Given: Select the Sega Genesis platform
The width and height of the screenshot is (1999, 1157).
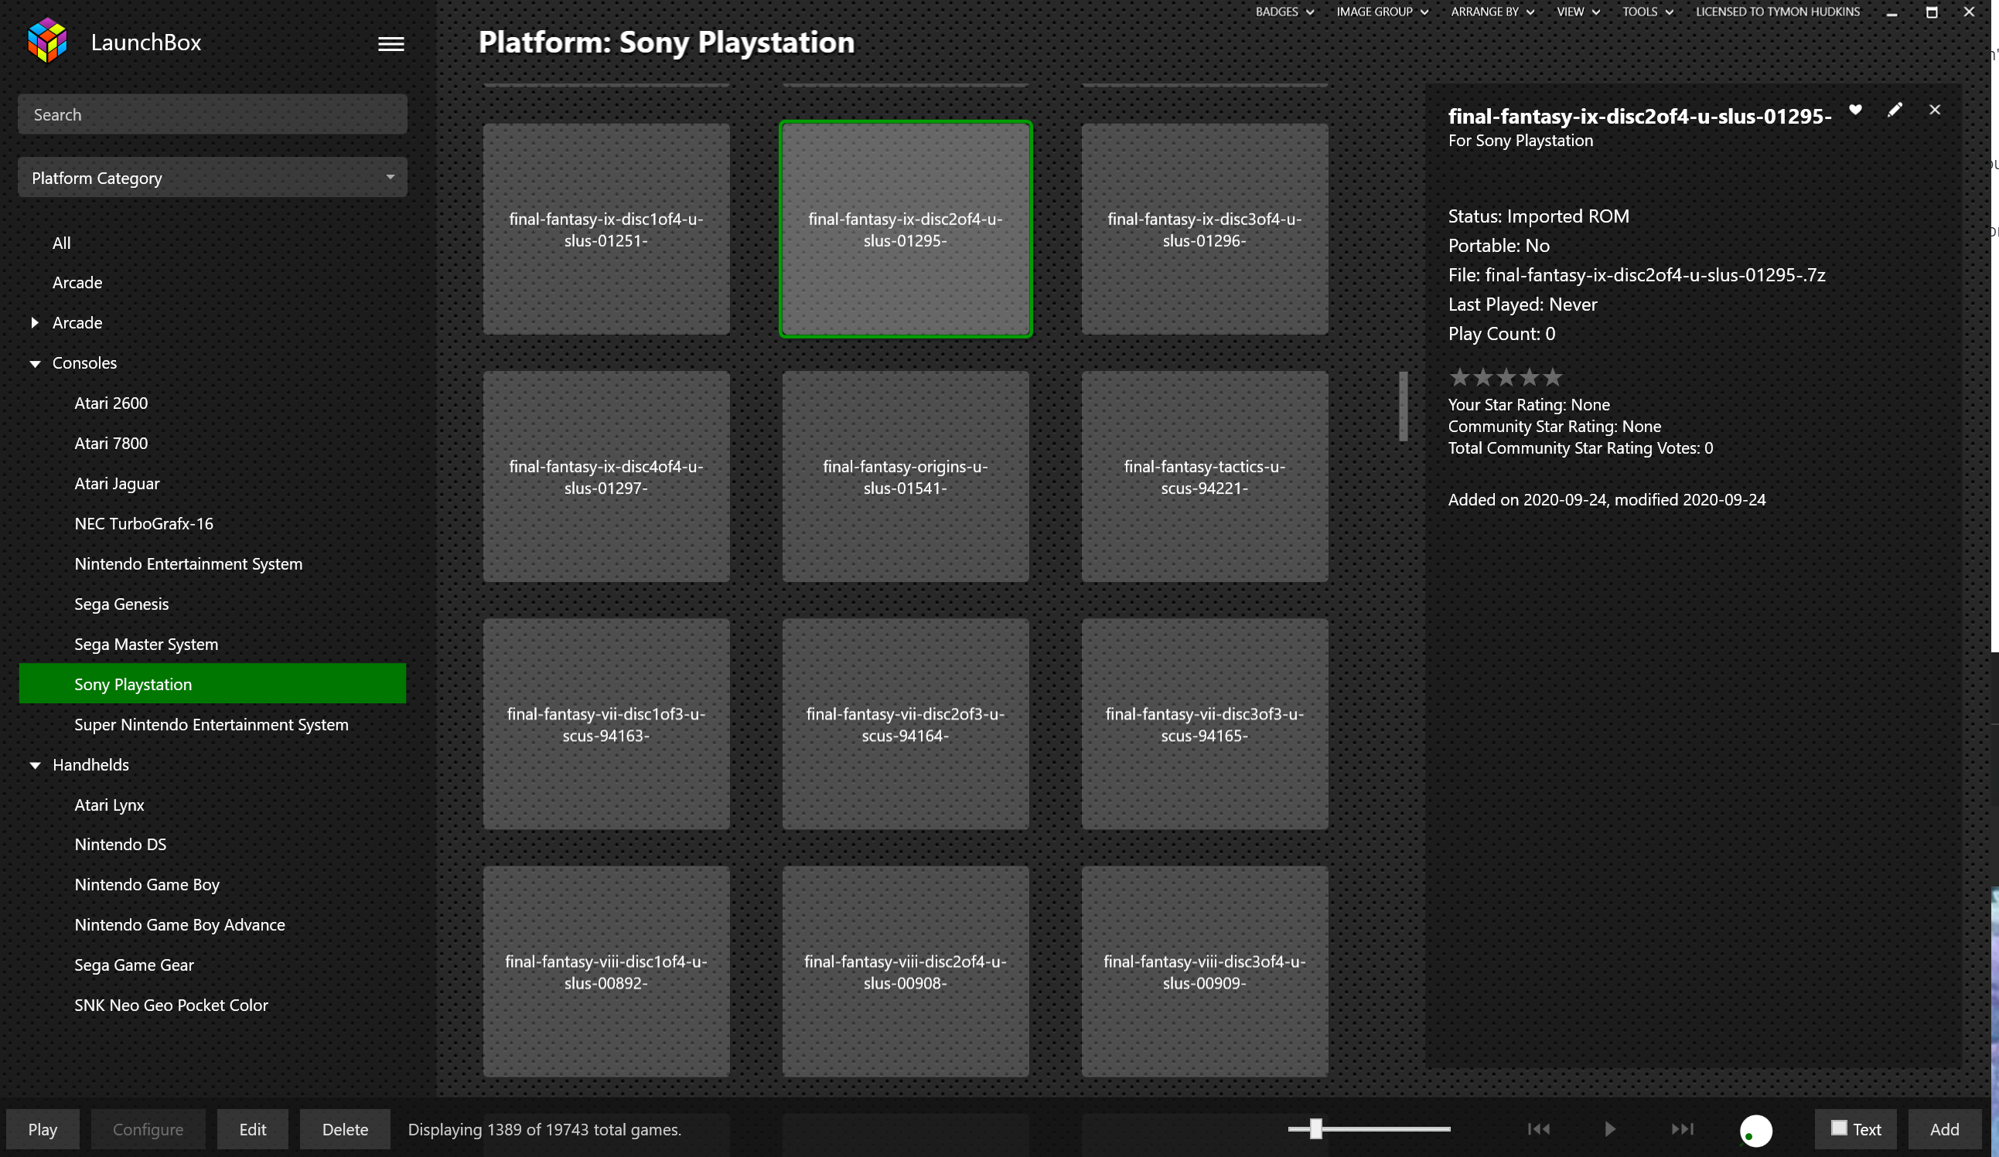Looking at the screenshot, I should pyautogui.click(x=121, y=604).
